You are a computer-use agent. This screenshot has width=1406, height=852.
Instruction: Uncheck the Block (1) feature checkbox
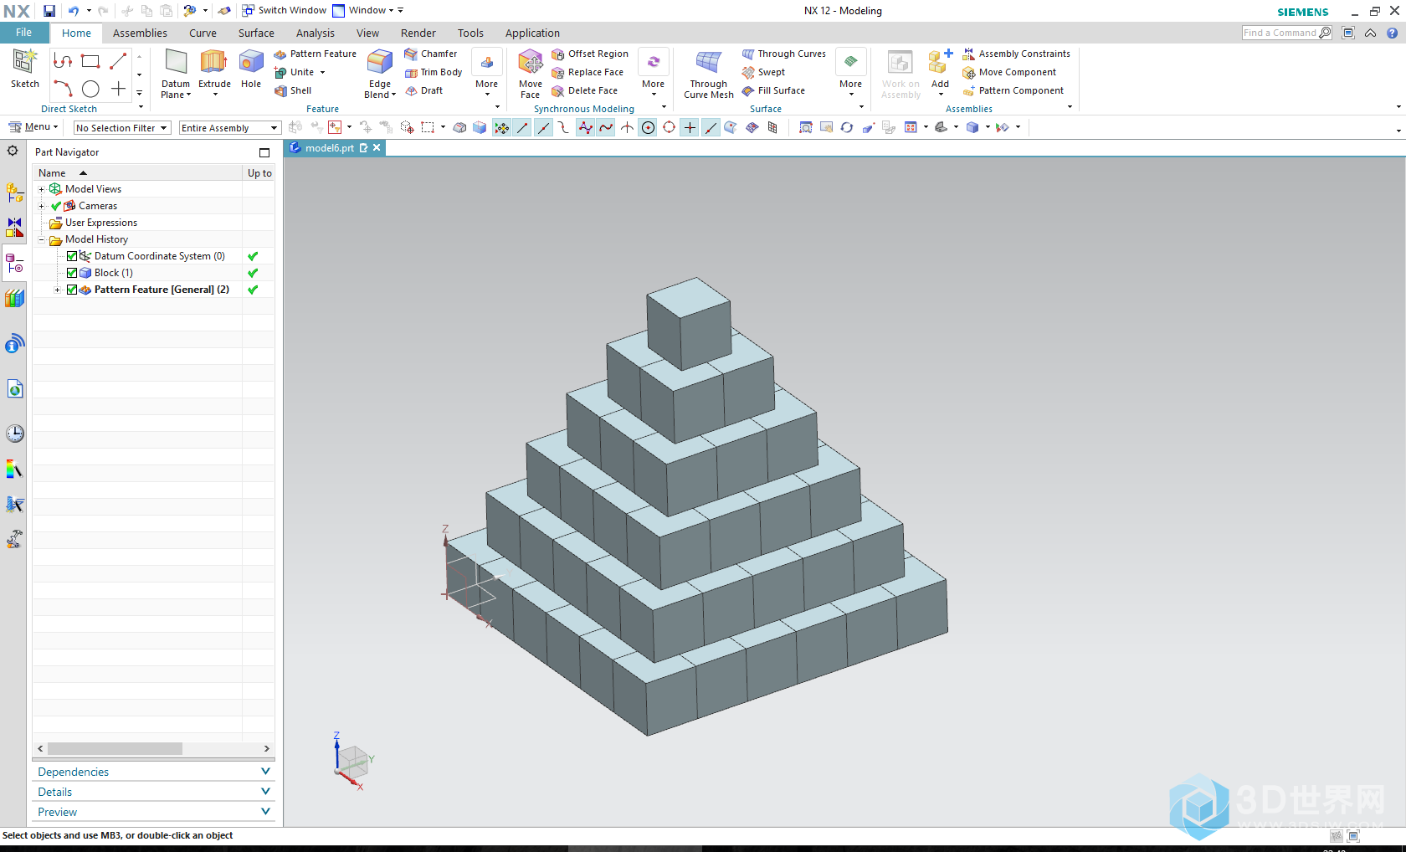72,273
